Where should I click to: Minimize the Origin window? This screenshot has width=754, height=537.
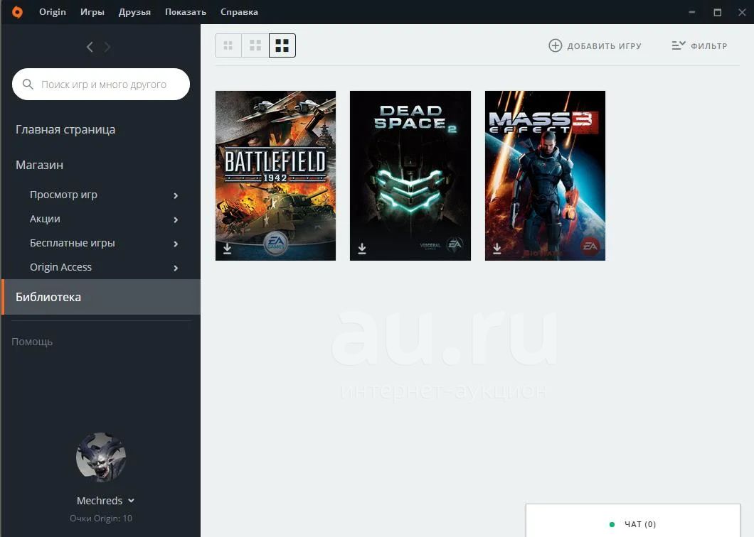pyautogui.click(x=692, y=12)
